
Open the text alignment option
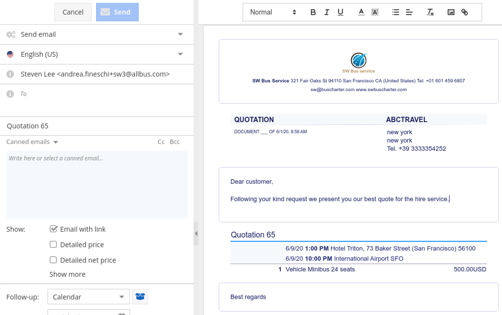[x=409, y=12]
